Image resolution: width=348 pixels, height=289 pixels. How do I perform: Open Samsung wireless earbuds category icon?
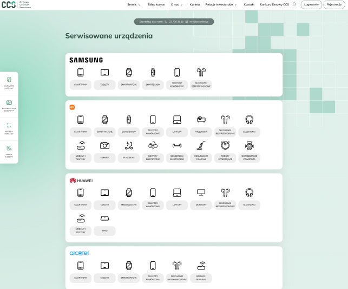tap(201, 72)
